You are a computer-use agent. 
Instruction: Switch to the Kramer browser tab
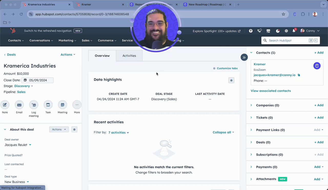(100, 5)
